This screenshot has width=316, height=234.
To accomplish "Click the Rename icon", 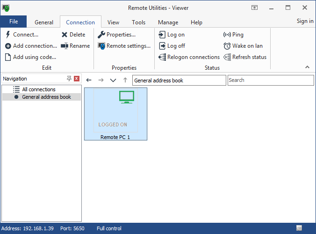I will point(65,46).
